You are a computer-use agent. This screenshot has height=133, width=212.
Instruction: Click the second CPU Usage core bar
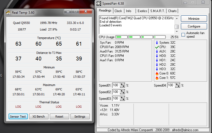tap(134, 37)
